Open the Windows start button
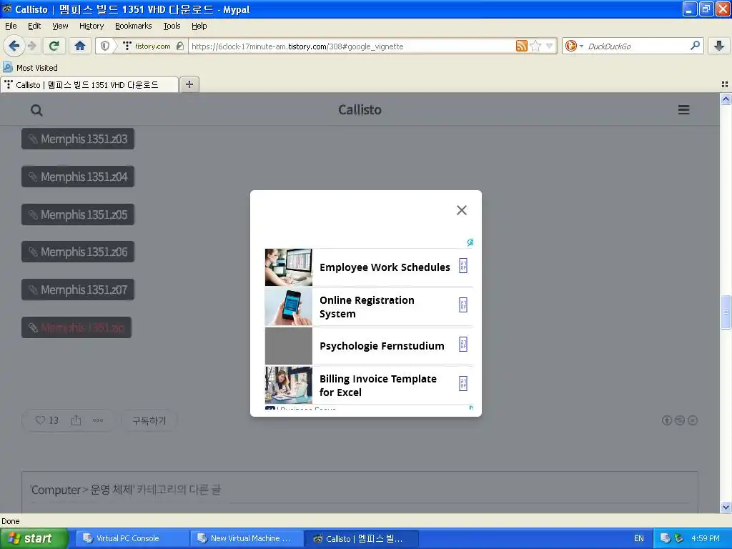The image size is (732, 549). click(x=34, y=538)
